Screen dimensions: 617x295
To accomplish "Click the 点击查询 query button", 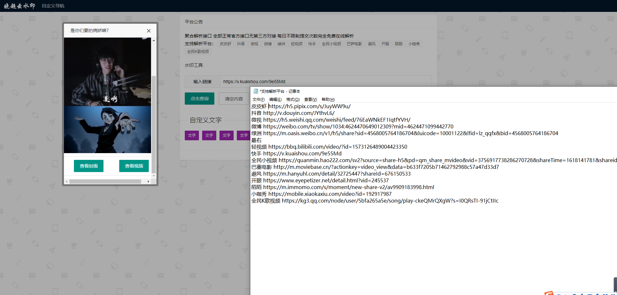I will (x=199, y=99).
